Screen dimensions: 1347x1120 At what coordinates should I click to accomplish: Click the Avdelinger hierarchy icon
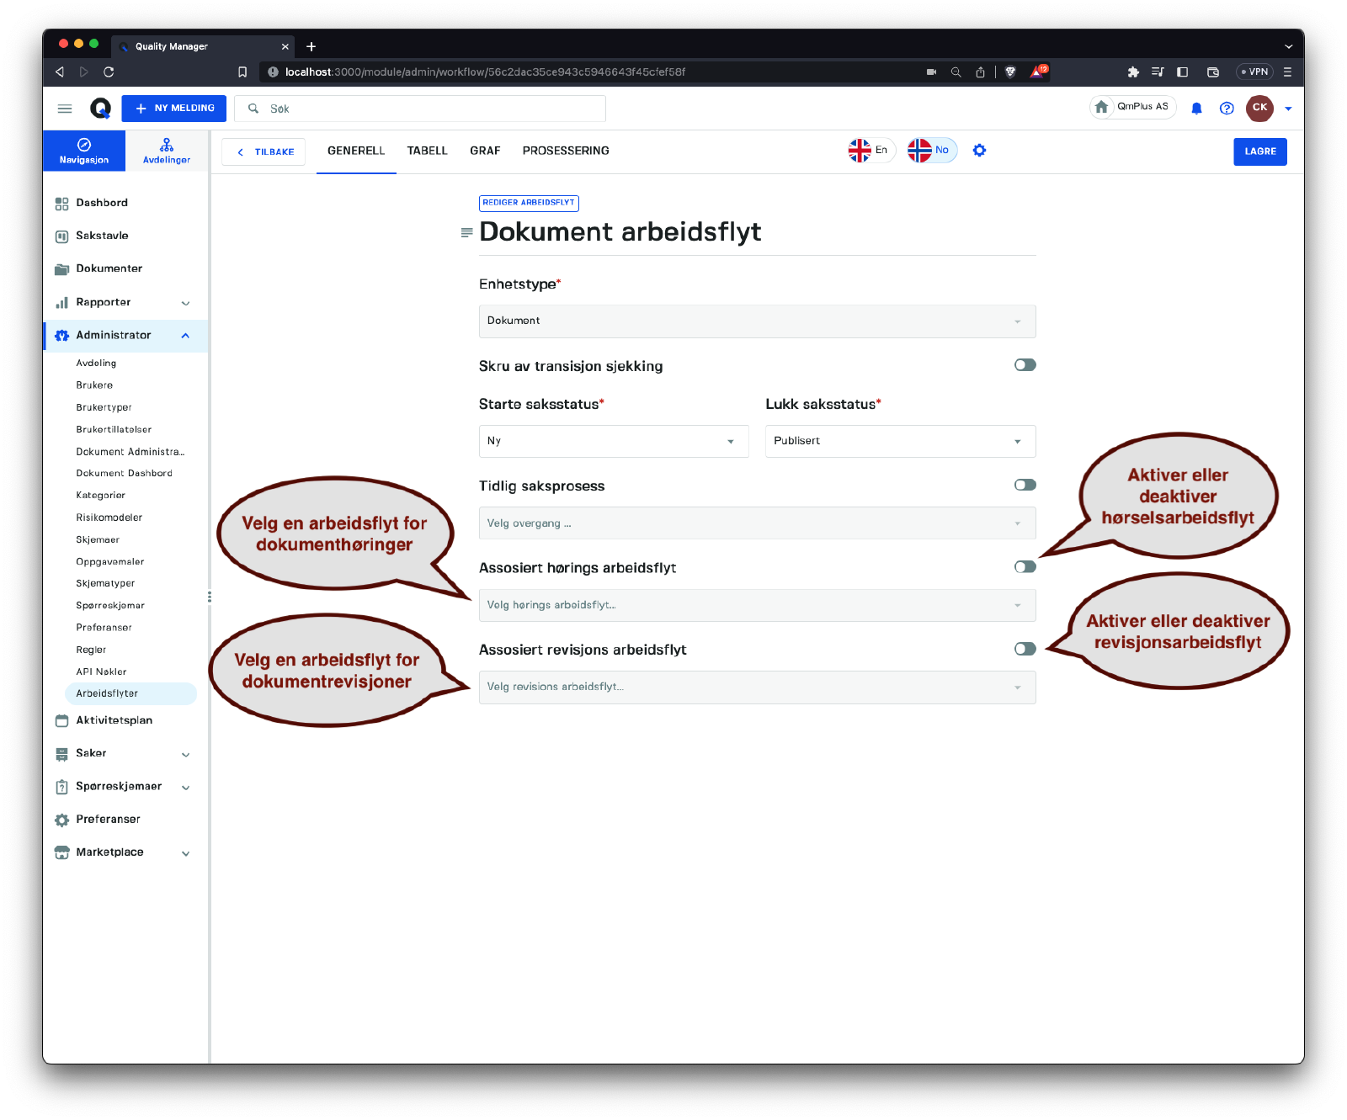tap(167, 145)
